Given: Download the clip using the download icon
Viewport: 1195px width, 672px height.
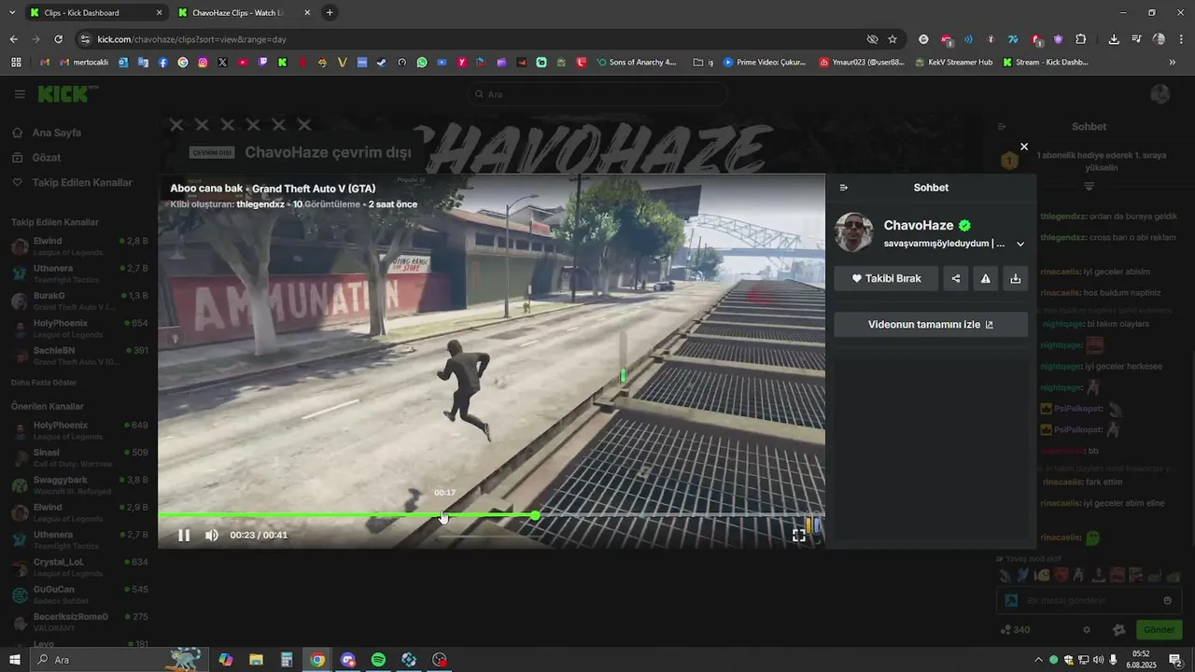Looking at the screenshot, I should pyautogui.click(x=1015, y=278).
